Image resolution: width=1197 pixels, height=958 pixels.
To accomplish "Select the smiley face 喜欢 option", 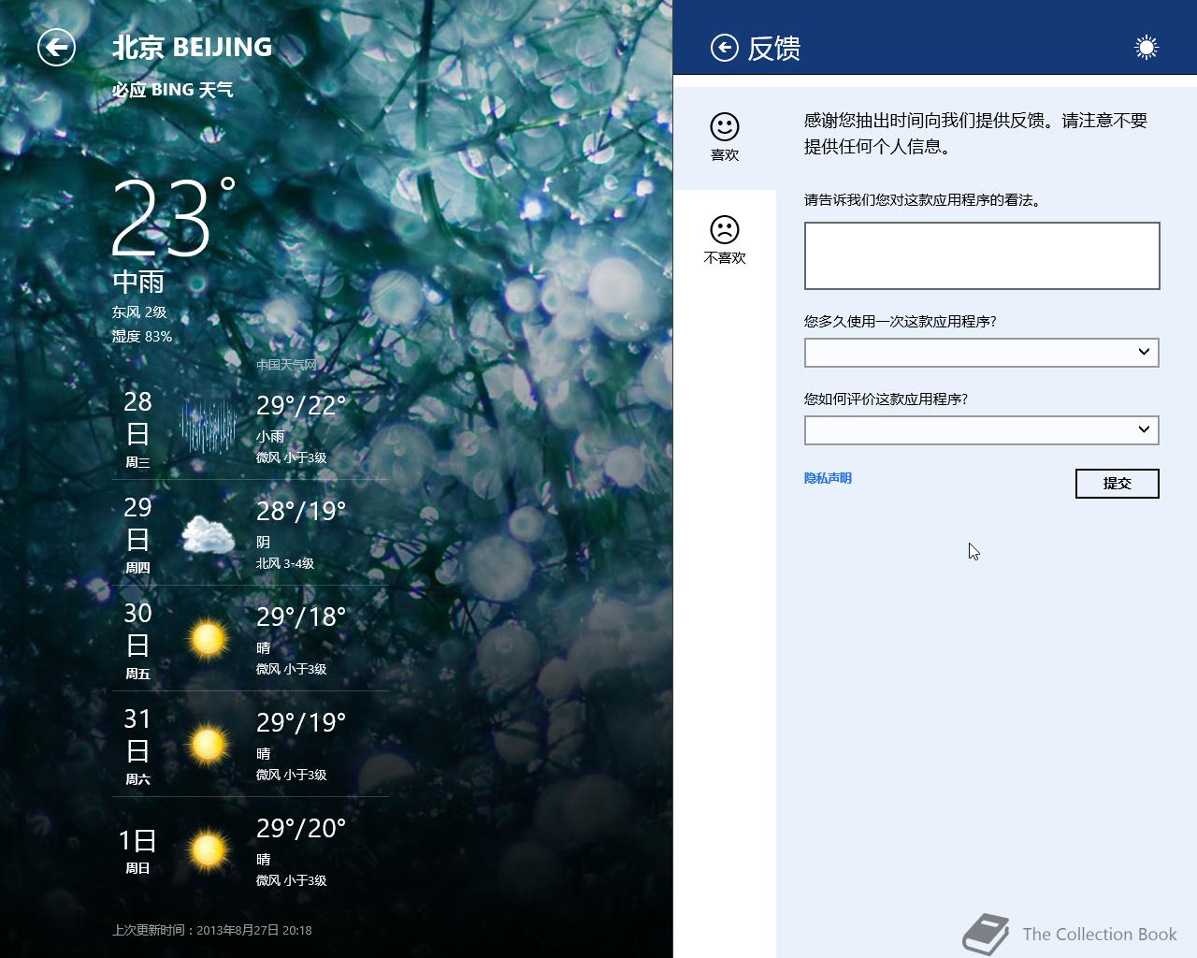I will 725,138.
